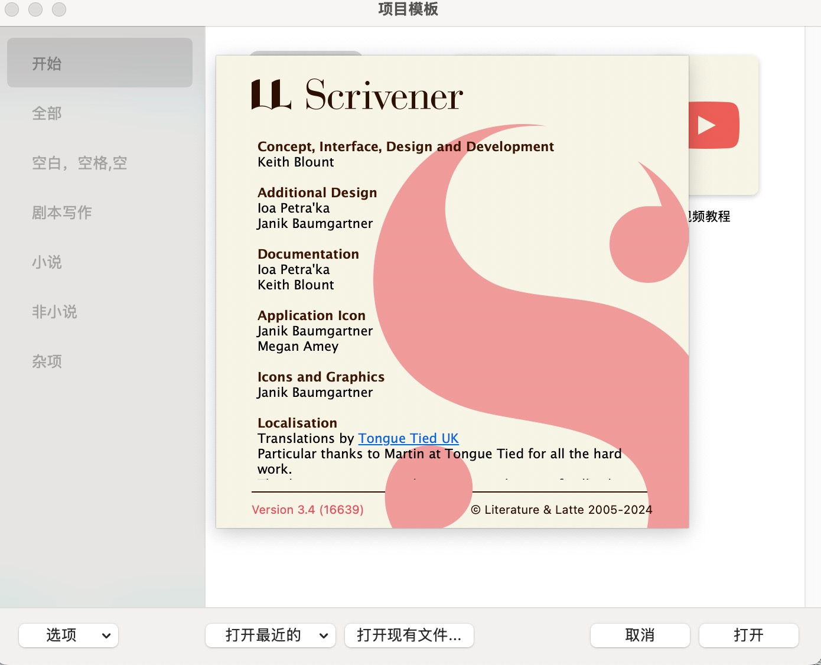This screenshot has width=821, height=665.
Task: Select the 小说 template category
Action: click(100, 262)
